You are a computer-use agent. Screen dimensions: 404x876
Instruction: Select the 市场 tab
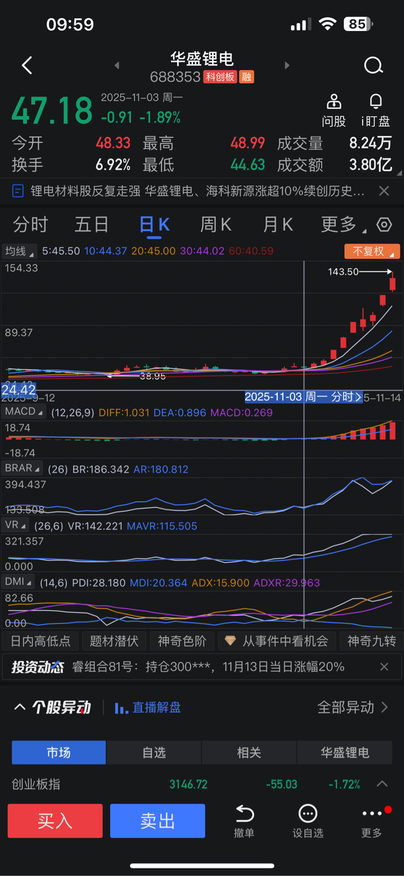tap(59, 753)
